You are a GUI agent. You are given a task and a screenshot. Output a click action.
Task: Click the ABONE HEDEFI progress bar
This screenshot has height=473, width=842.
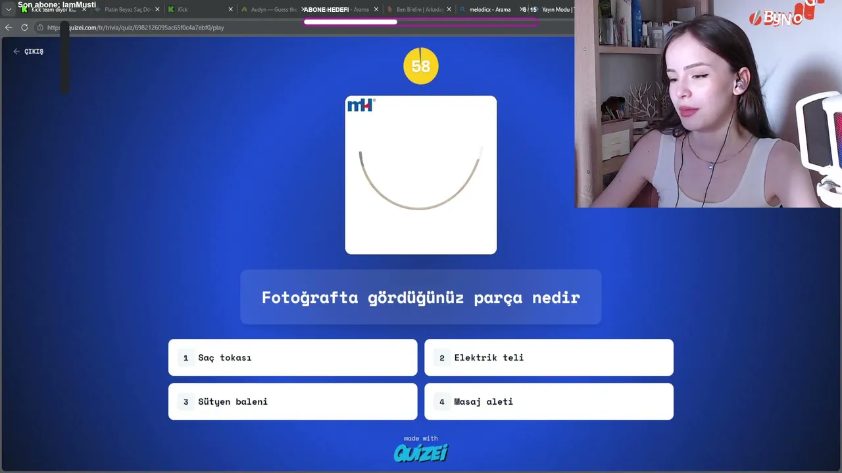[x=421, y=22]
